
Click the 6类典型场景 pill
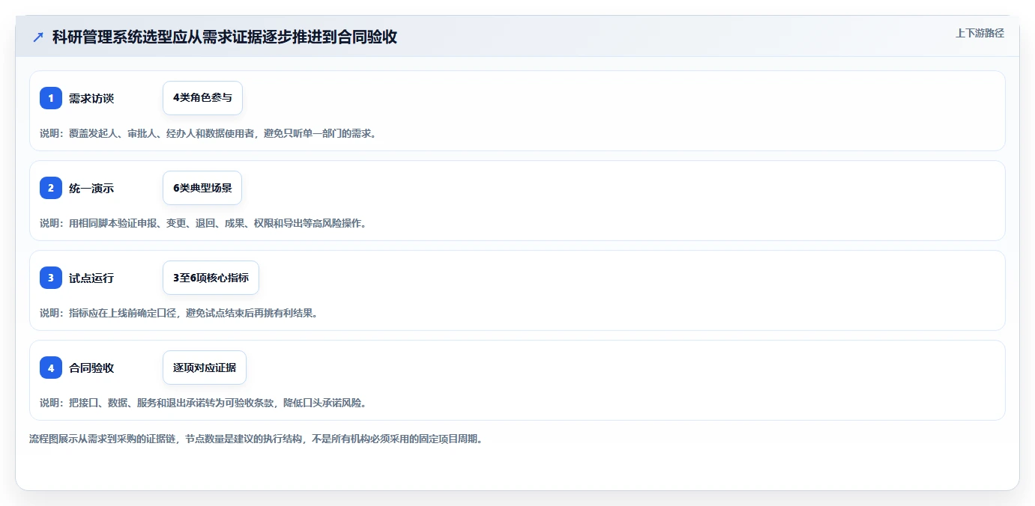202,188
